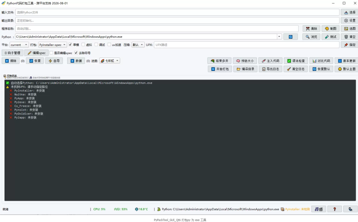Enable the 虚拟 checkbox
The width and height of the screenshot is (358, 222).
click(x=83, y=45)
